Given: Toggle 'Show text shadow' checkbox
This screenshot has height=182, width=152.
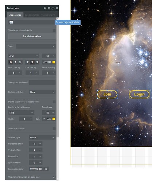Looking at the screenshot, I should coord(54,128).
